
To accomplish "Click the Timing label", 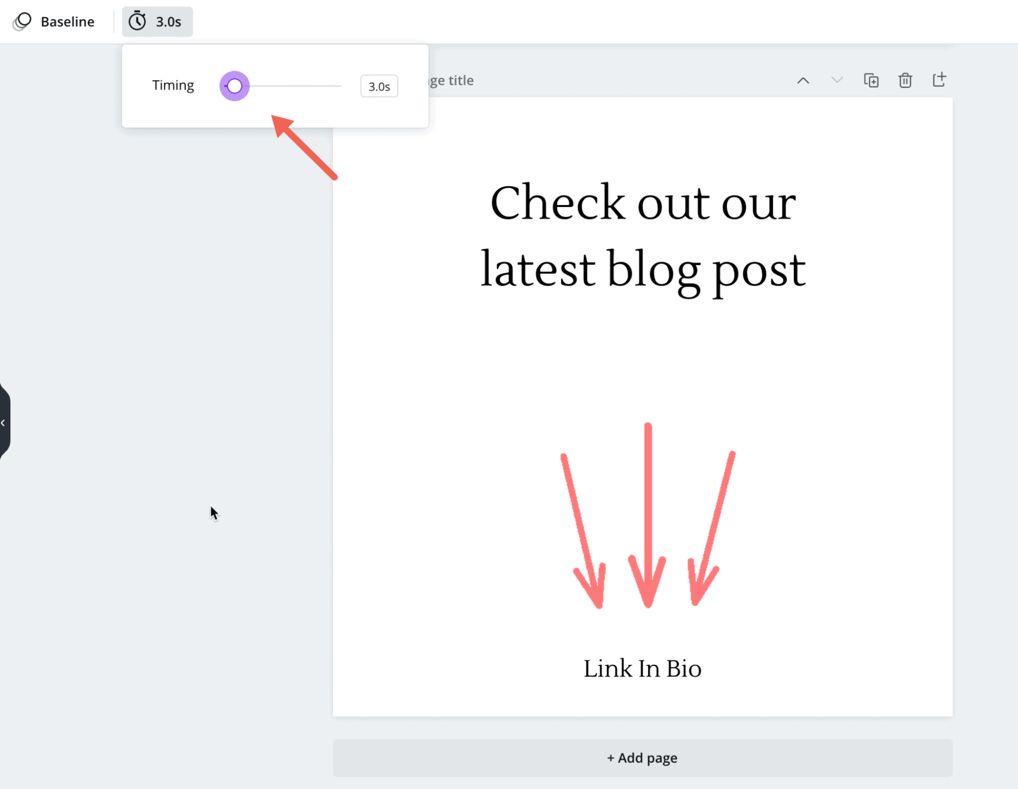I will pos(173,85).
